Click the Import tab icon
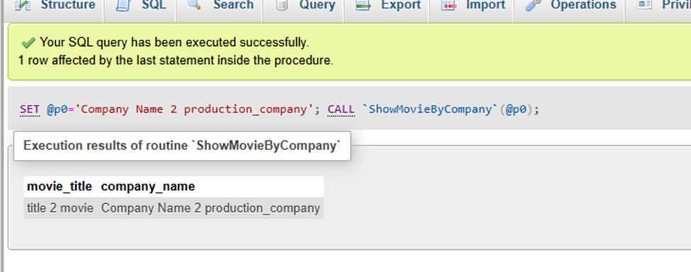Viewport: 691px width, 272px height. 449,5
